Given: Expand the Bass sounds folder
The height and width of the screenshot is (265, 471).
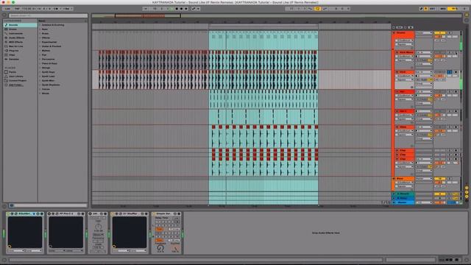Looking at the screenshot, I should (x=40, y=29).
